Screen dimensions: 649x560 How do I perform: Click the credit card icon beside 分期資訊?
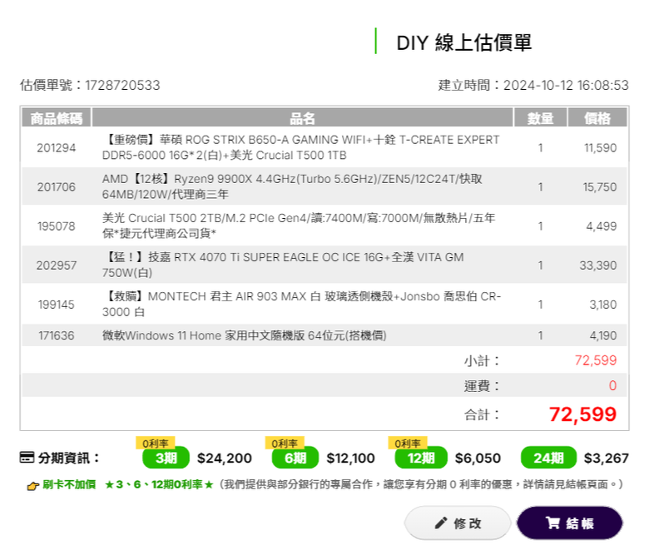click(x=27, y=458)
